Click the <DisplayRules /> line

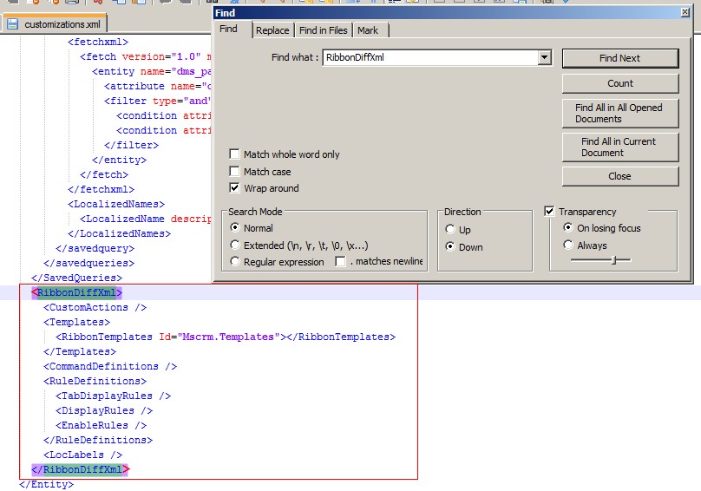104,410
